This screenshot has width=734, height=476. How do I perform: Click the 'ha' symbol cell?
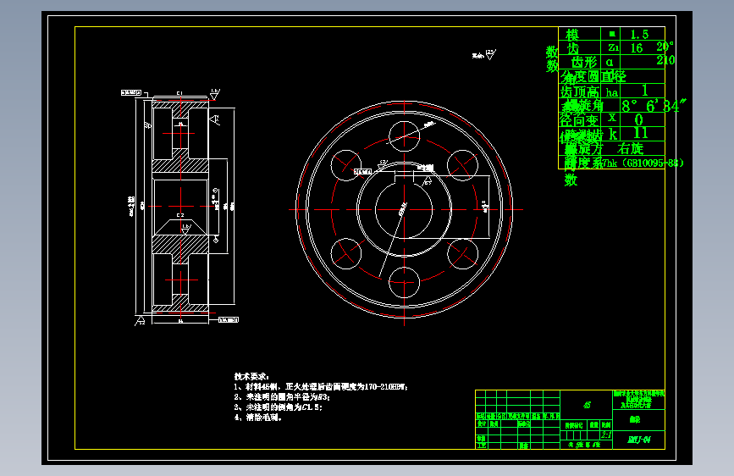pos(612,91)
